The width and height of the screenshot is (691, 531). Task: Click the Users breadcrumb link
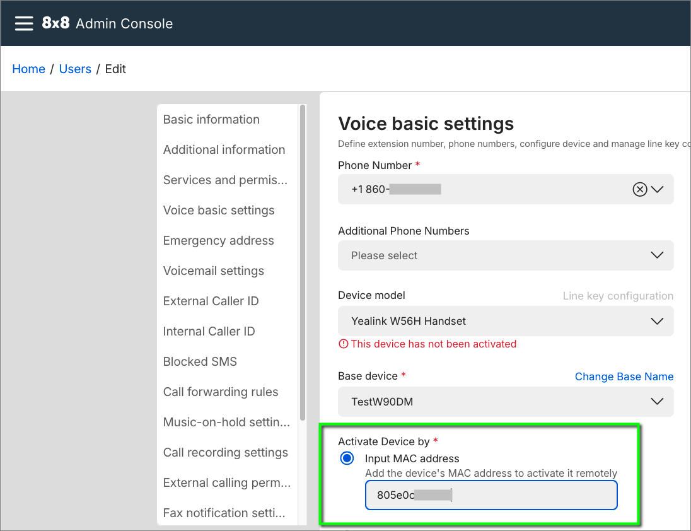tap(75, 69)
